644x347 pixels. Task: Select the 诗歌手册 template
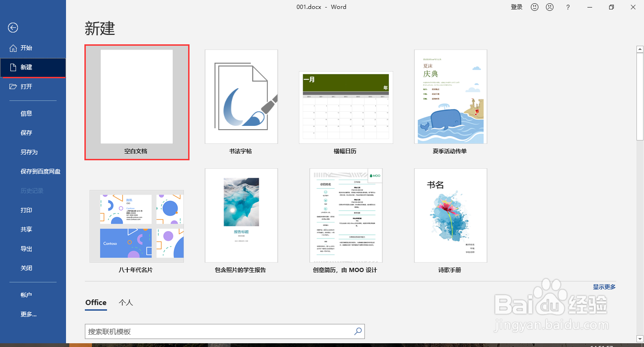[x=450, y=215]
